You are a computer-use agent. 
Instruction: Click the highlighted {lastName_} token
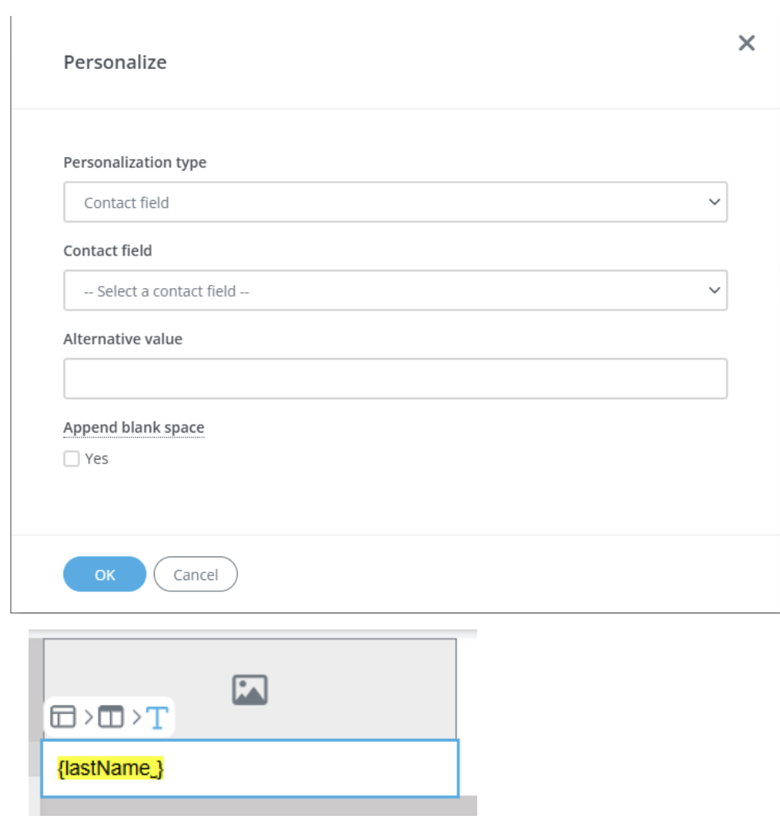click(x=110, y=768)
